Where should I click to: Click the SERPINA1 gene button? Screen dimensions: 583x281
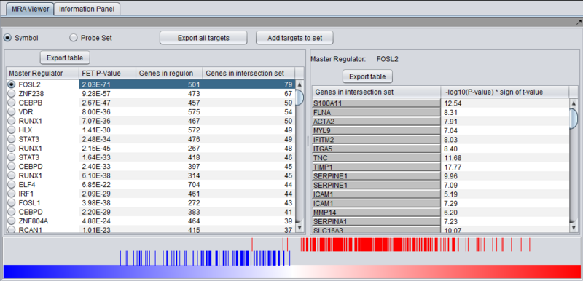coord(376,221)
